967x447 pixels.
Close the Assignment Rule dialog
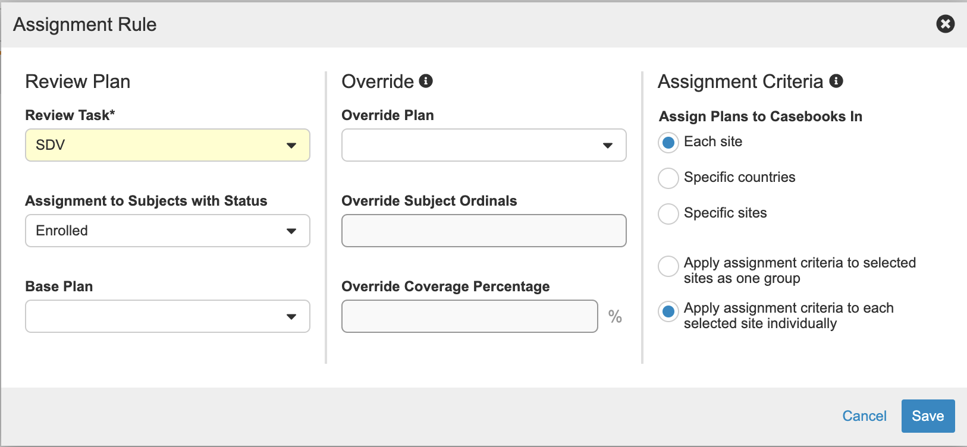point(945,24)
